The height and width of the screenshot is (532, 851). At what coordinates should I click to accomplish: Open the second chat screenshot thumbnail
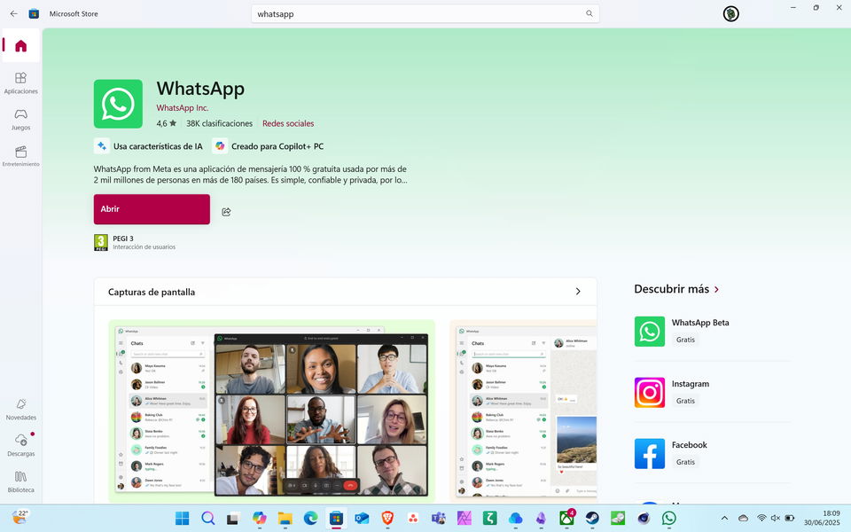point(523,411)
